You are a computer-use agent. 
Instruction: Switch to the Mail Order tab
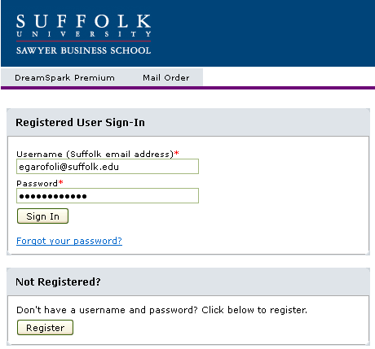pyautogui.click(x=166, y=78)
